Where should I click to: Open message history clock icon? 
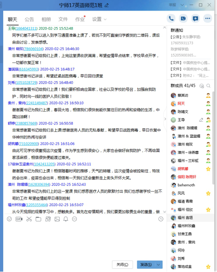coord(161,219)
